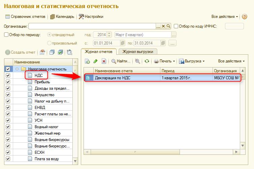Open Печать dropdown menu

tap(164, 61)
